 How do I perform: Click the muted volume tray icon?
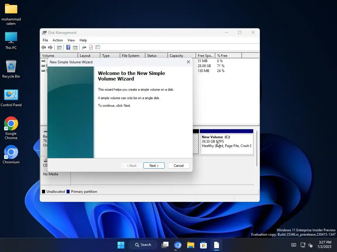coord(310,245)
